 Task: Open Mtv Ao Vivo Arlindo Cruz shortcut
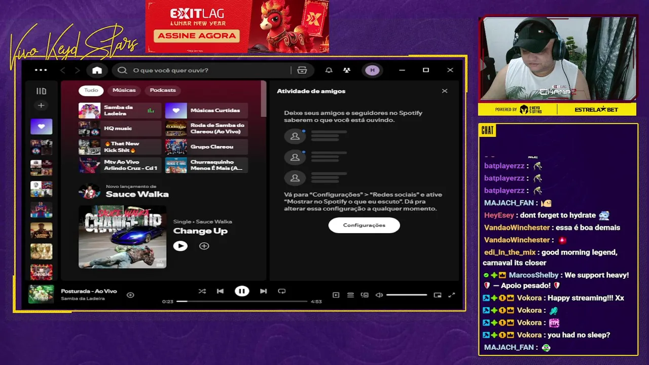pyautogui.click(x=120, y=165)
